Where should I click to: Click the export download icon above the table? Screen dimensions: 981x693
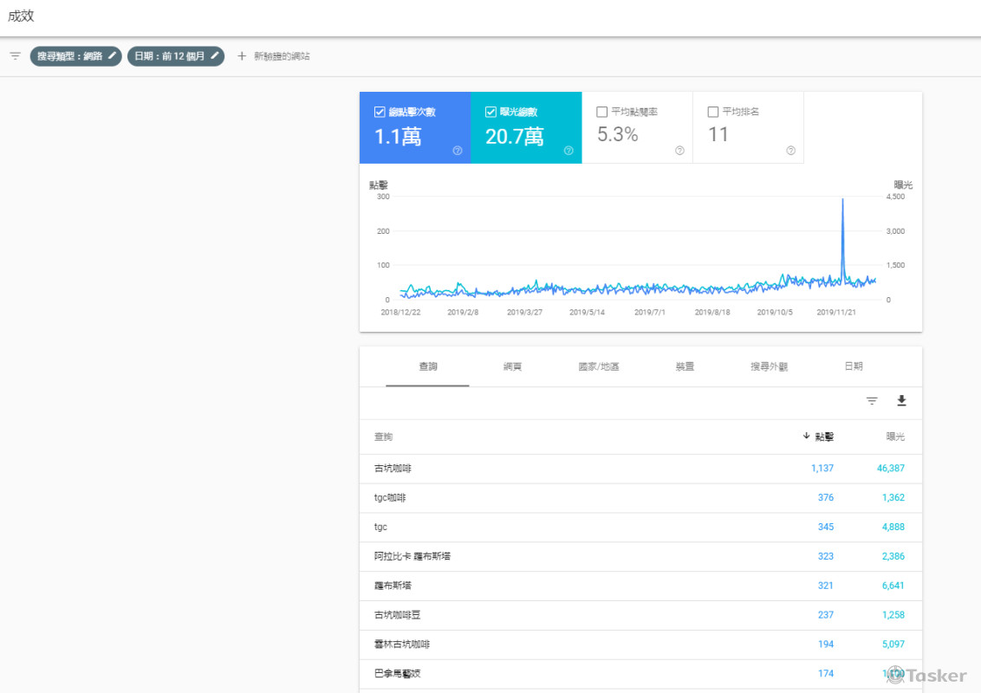901,401
